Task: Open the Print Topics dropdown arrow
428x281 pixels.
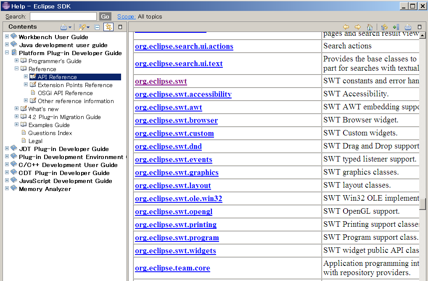Action: tap(70, 27)
